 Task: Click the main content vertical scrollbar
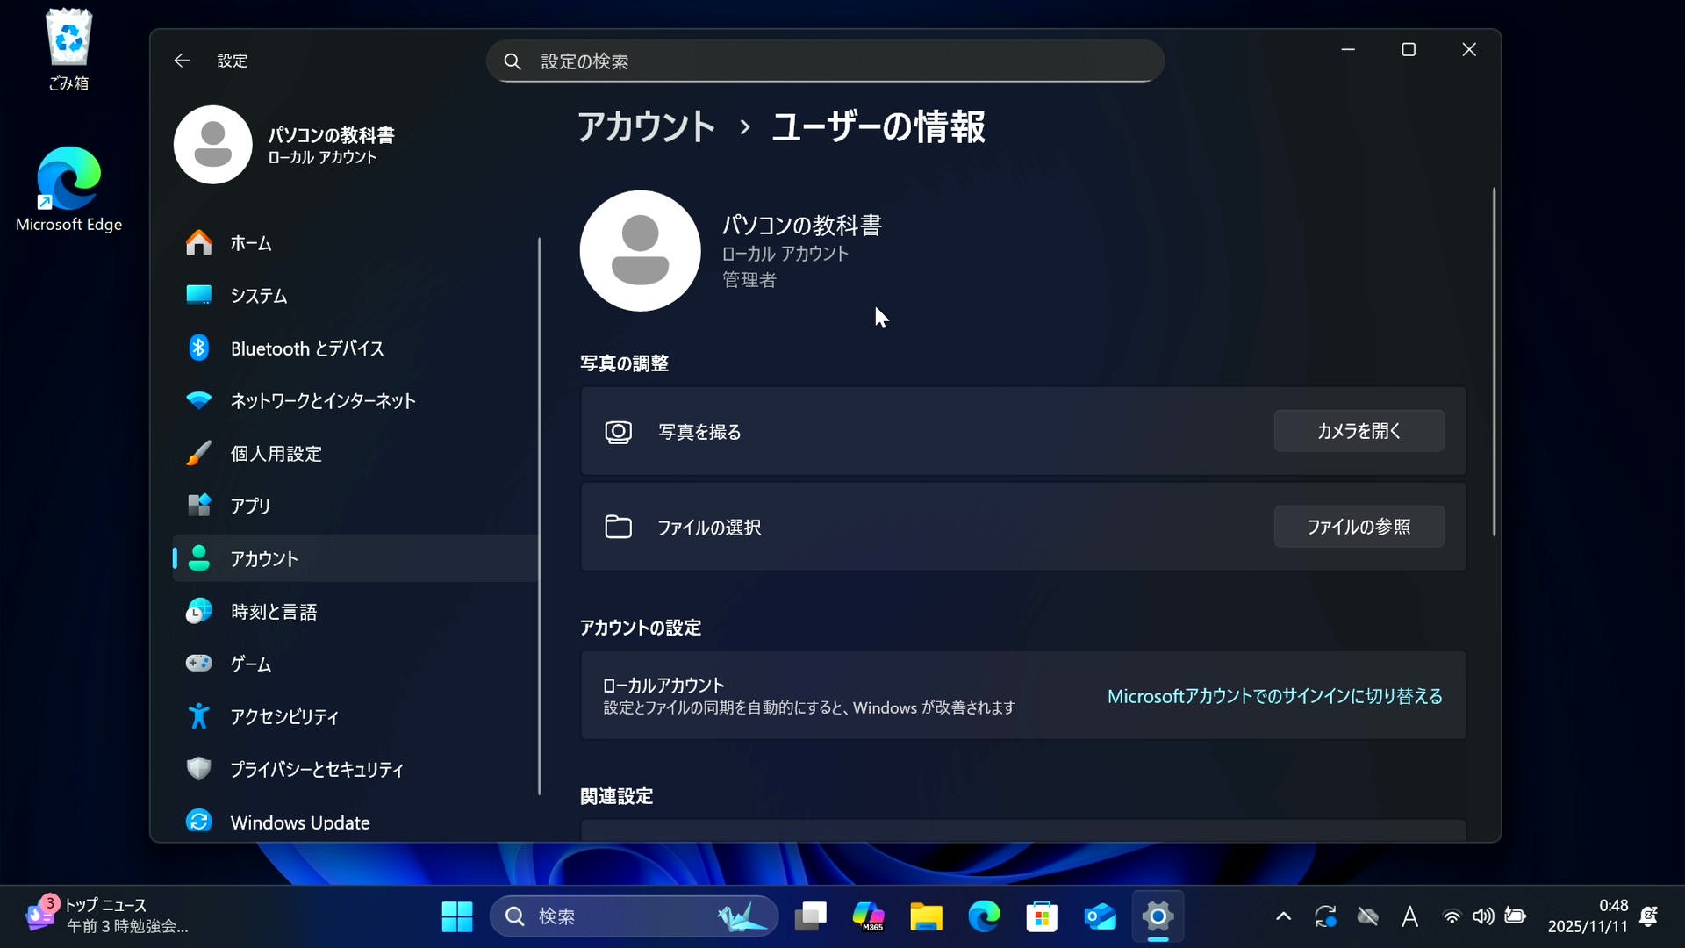click(1494, 362)
